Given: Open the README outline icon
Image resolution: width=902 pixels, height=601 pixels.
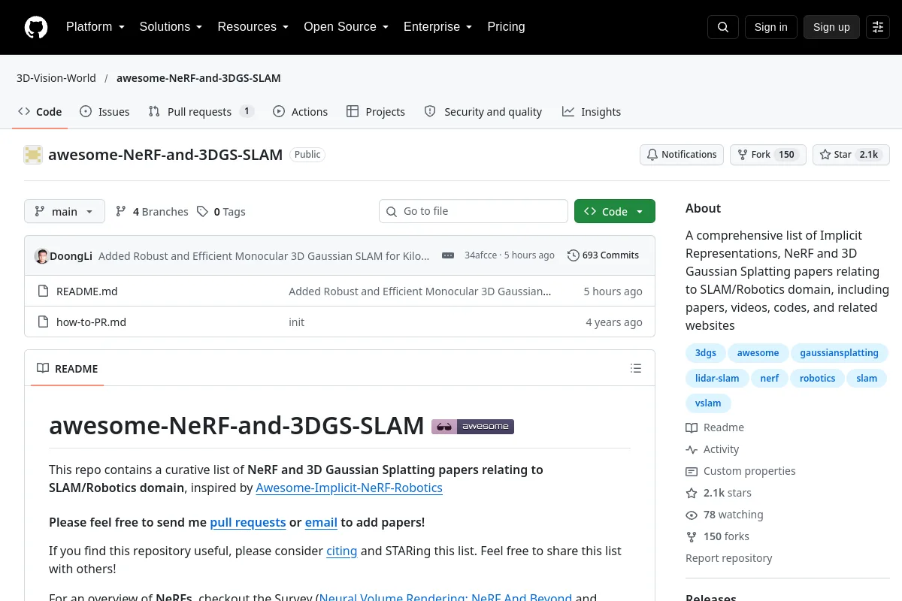Looking at the screenshot, I should (636, 368).
